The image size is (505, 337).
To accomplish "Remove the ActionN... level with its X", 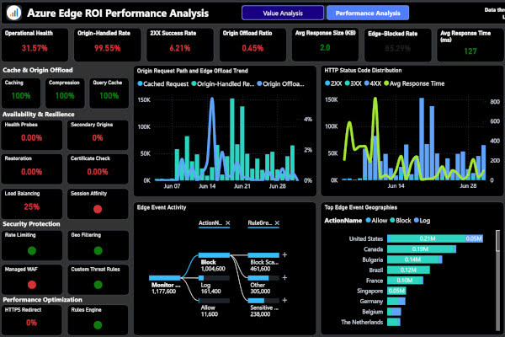I will point(228,222).
